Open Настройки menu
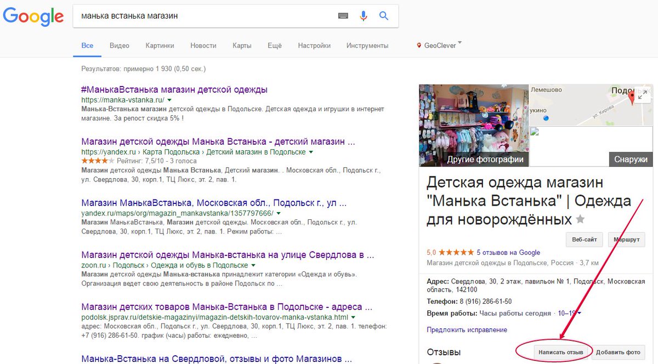This screenshot has width=658, height=364. coord(314,46)
